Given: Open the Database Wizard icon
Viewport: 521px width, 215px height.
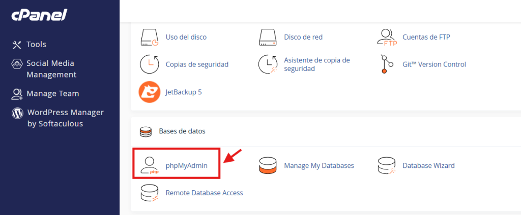Looking at the screenshot, I should tap(387, 166).
